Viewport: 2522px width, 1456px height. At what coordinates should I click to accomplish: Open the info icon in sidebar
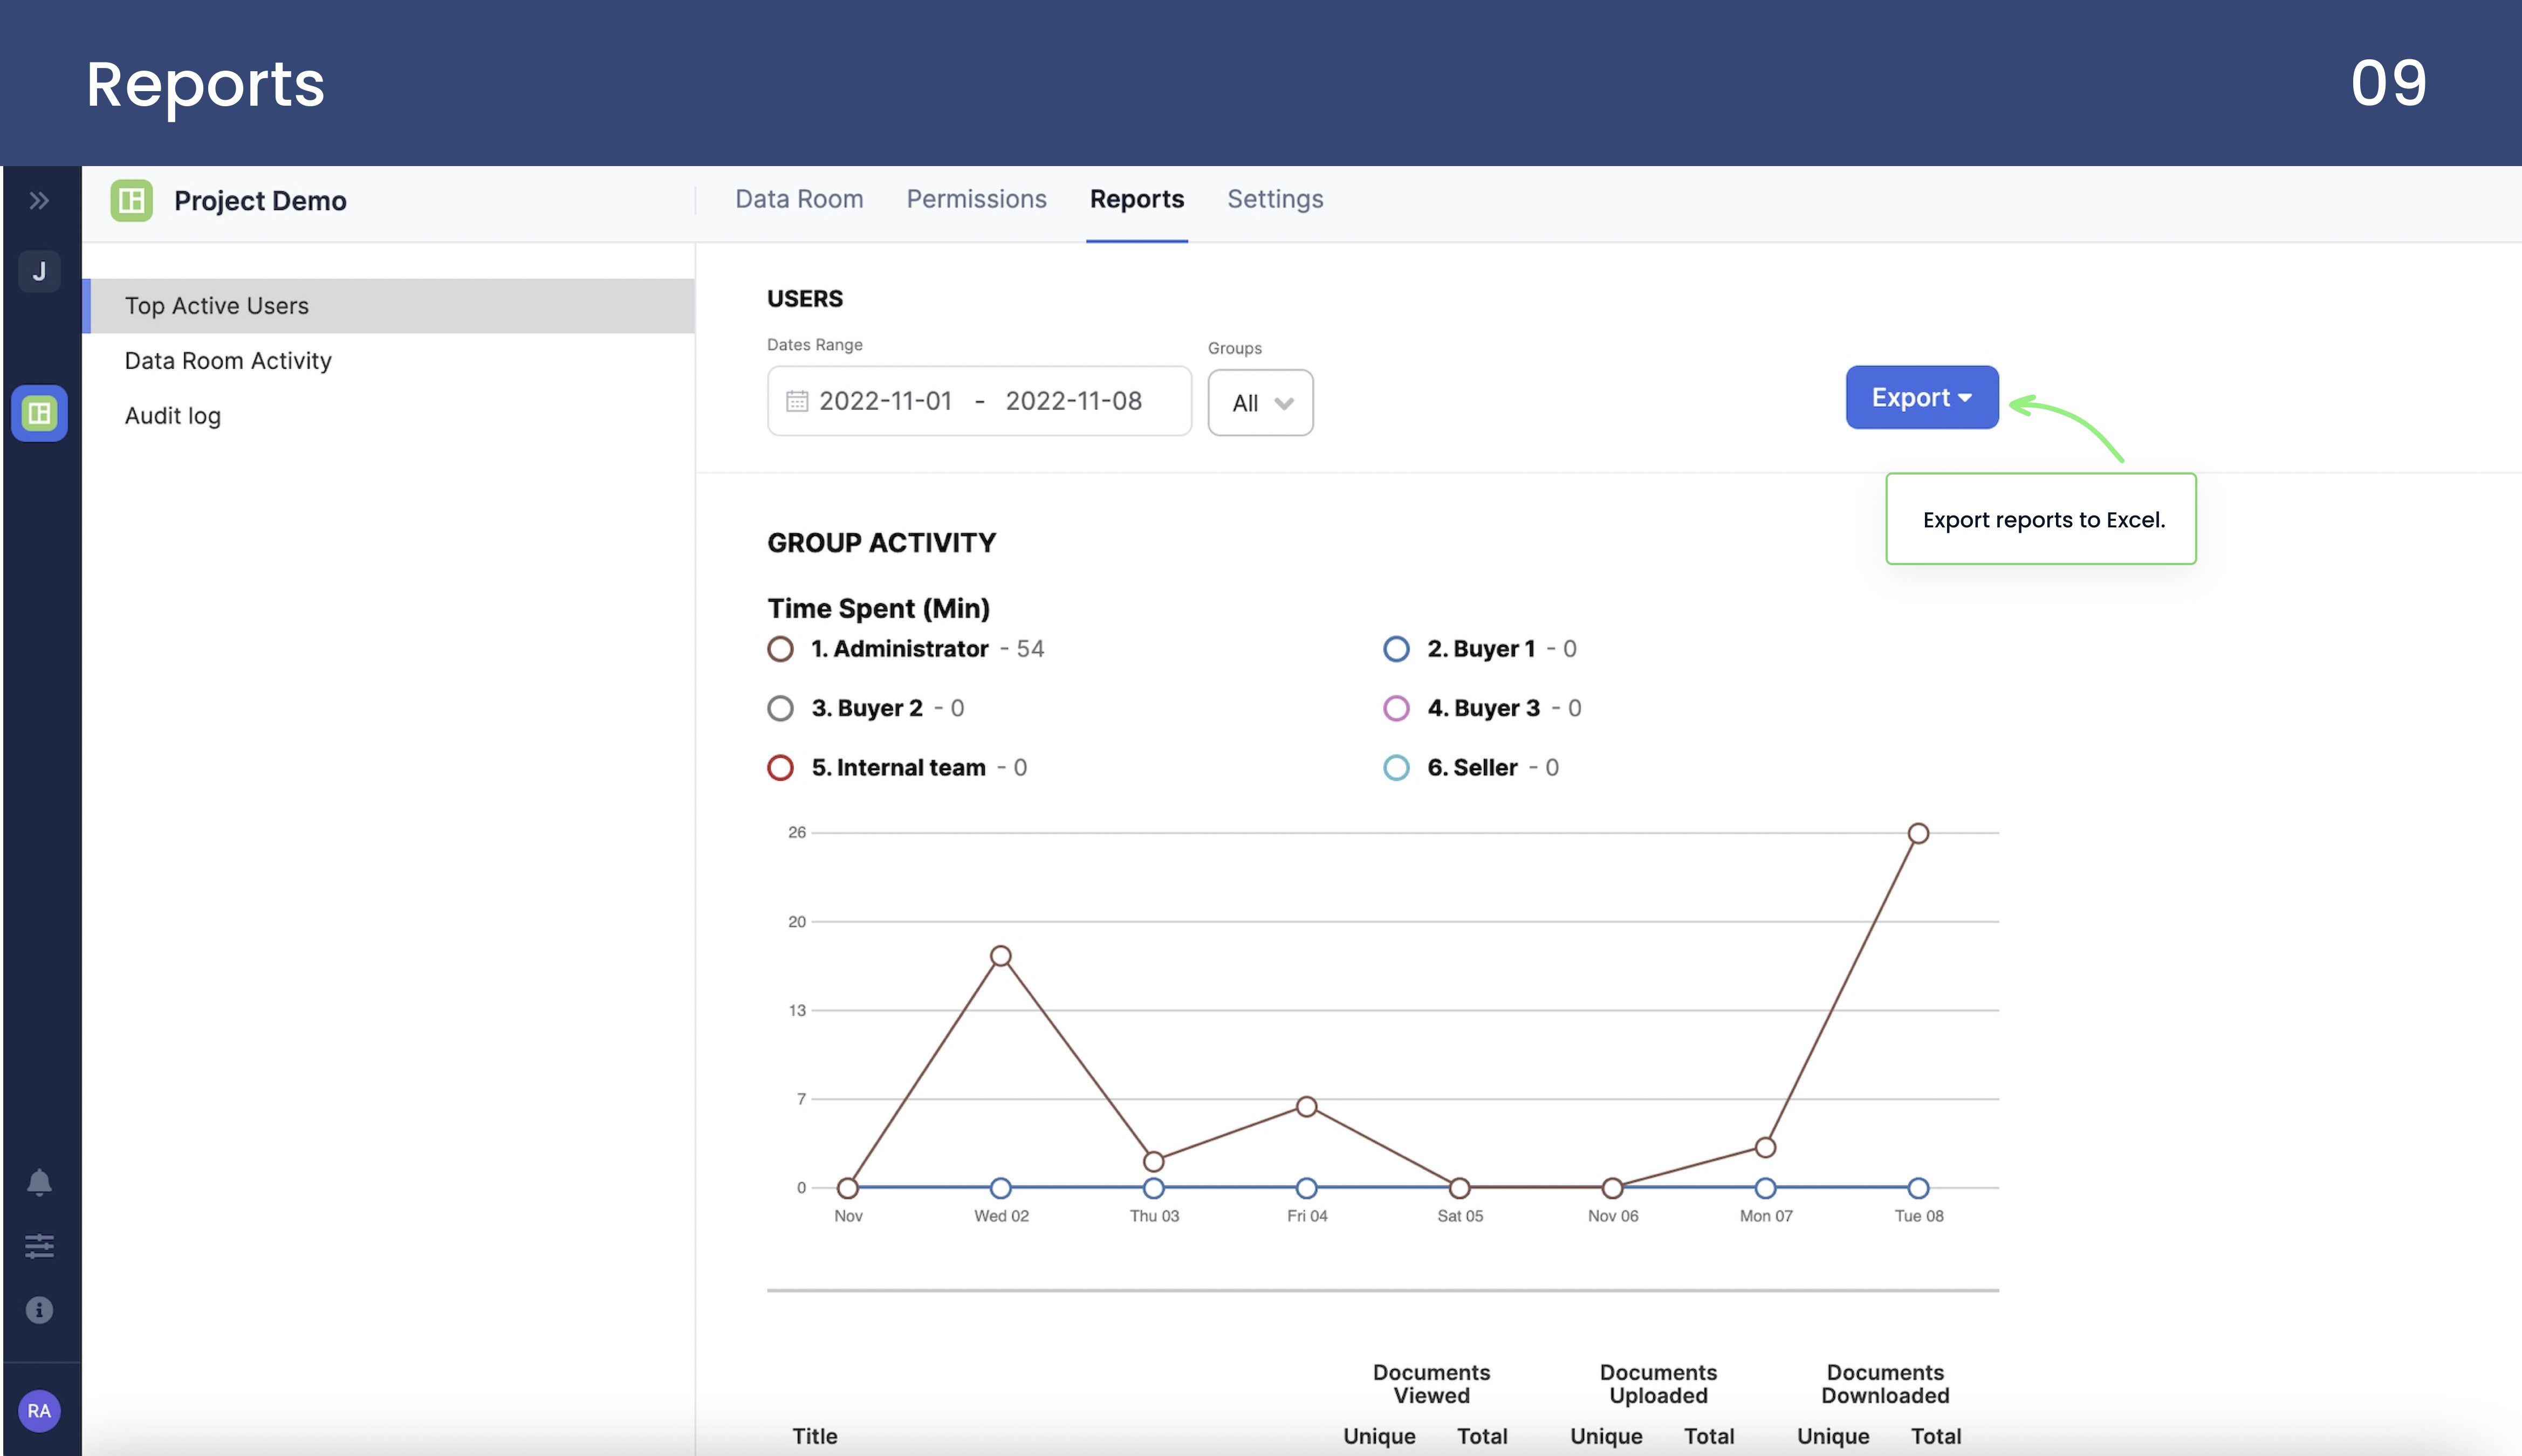[x=39, y=1310]
